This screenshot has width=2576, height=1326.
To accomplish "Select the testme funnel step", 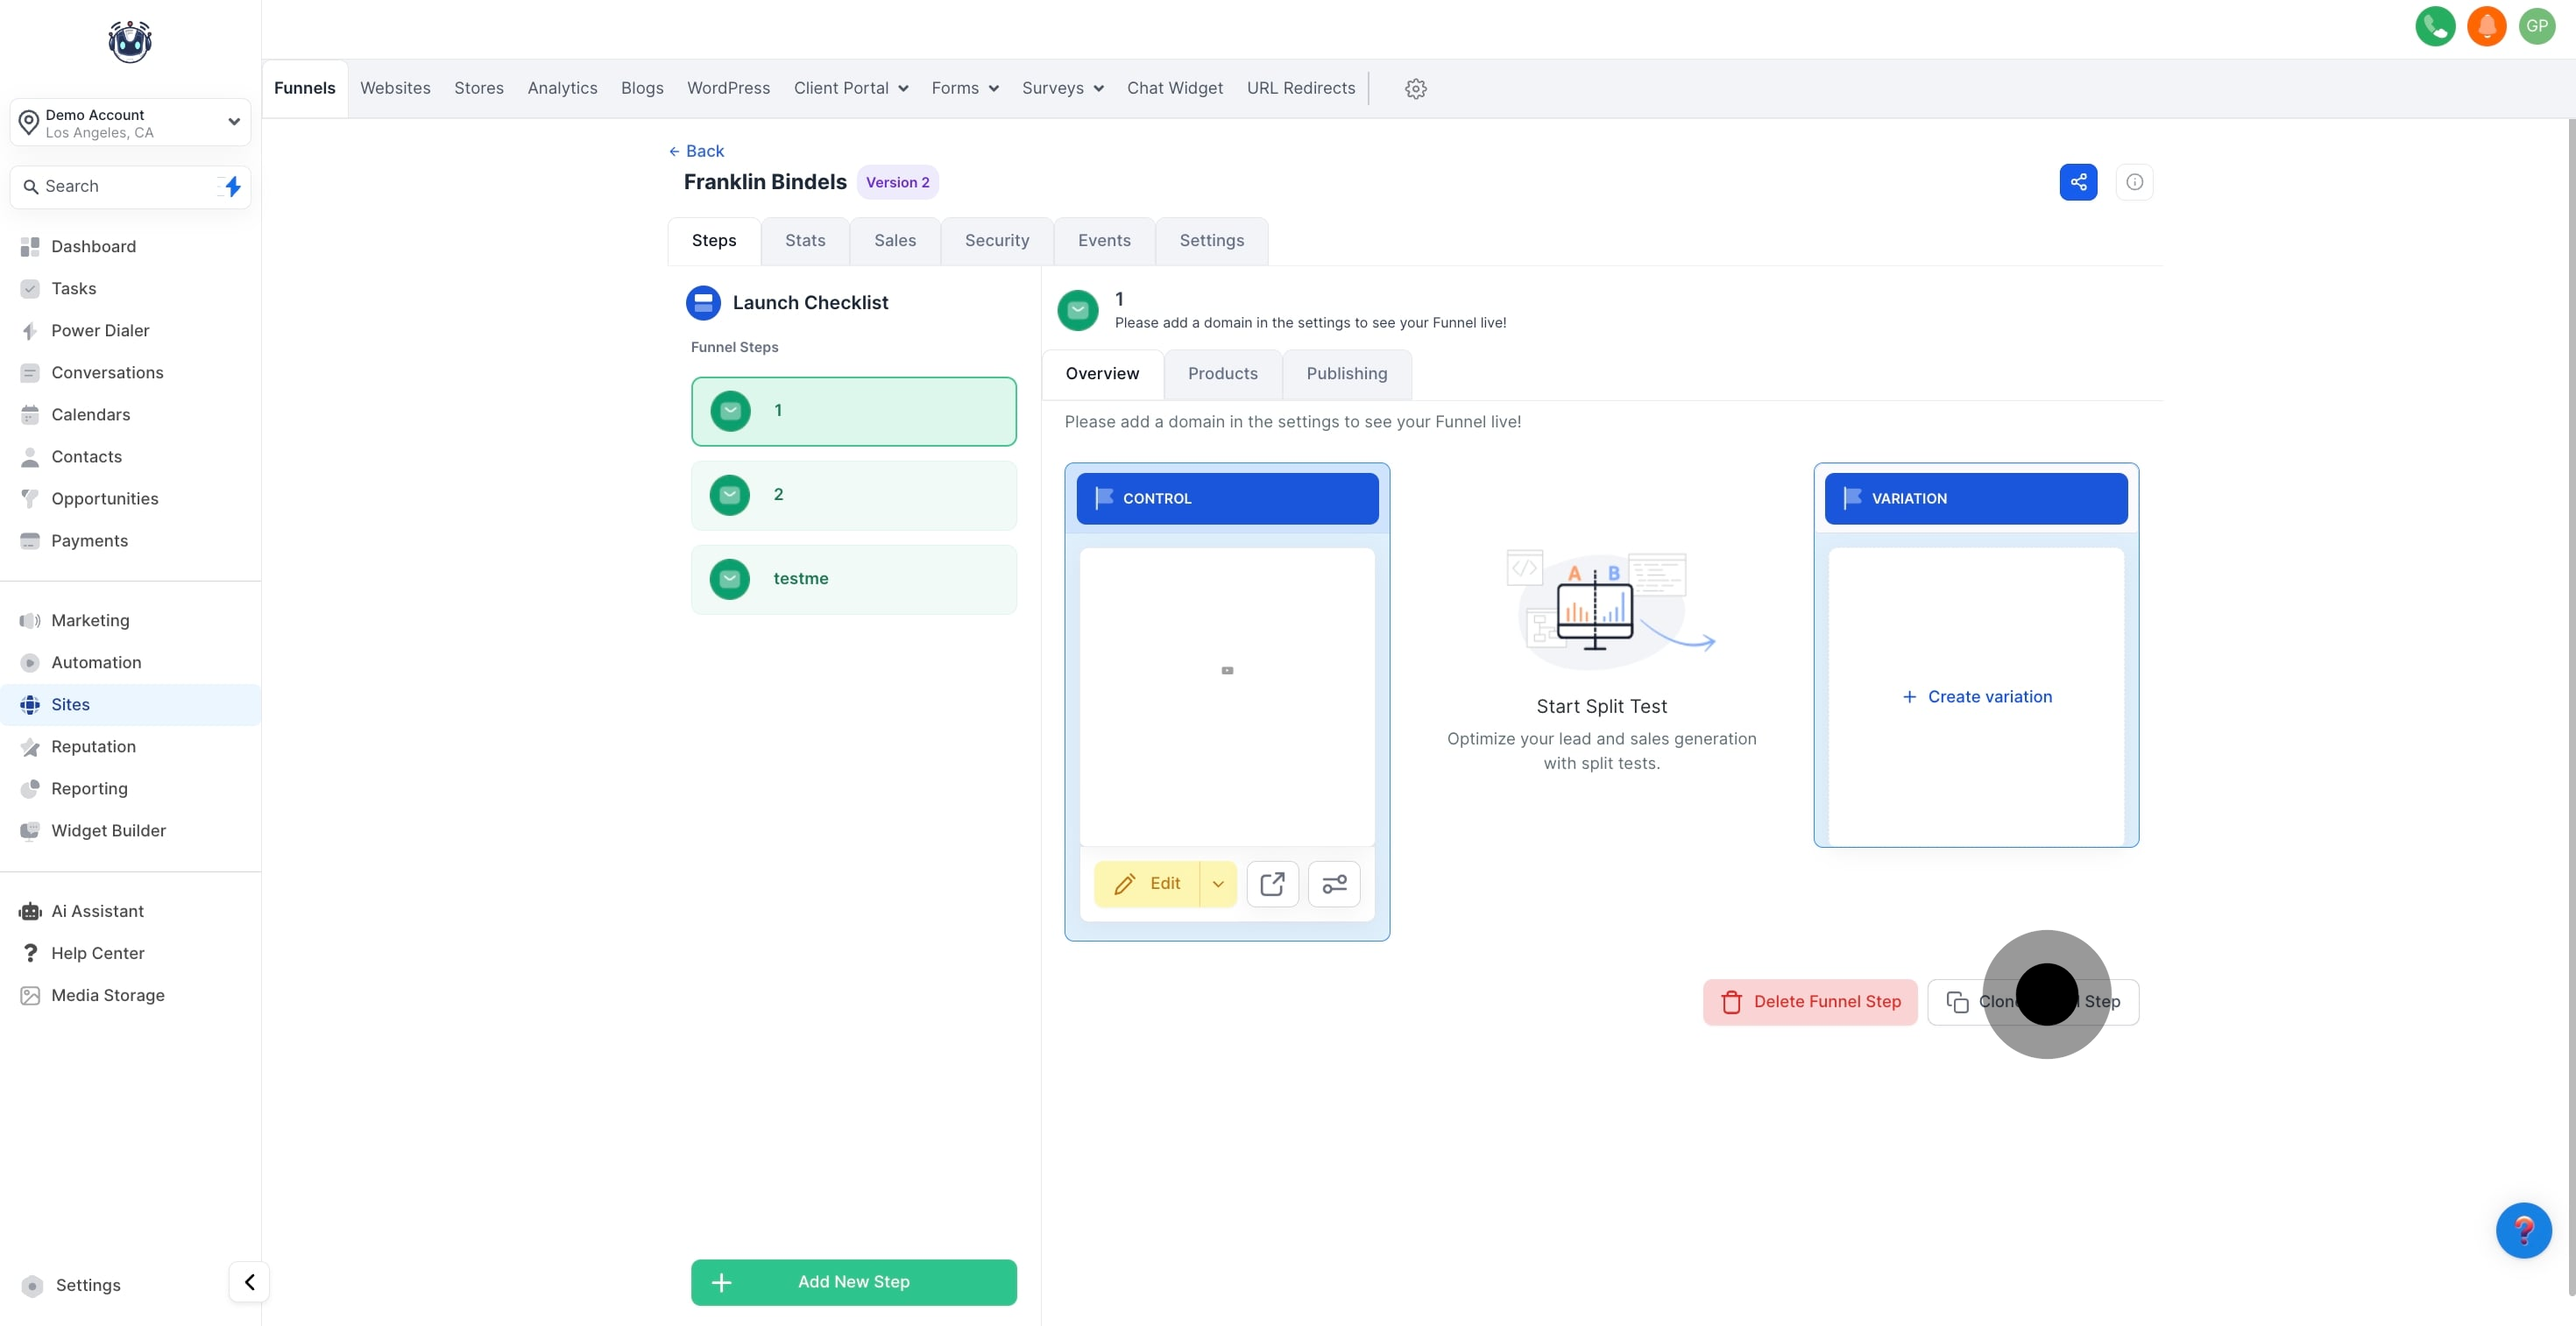I will pyautogui.click(x=853, y=579).
